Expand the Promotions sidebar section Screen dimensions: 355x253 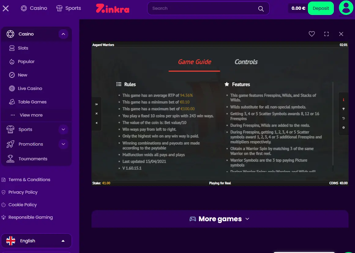[x=63, y=144]
